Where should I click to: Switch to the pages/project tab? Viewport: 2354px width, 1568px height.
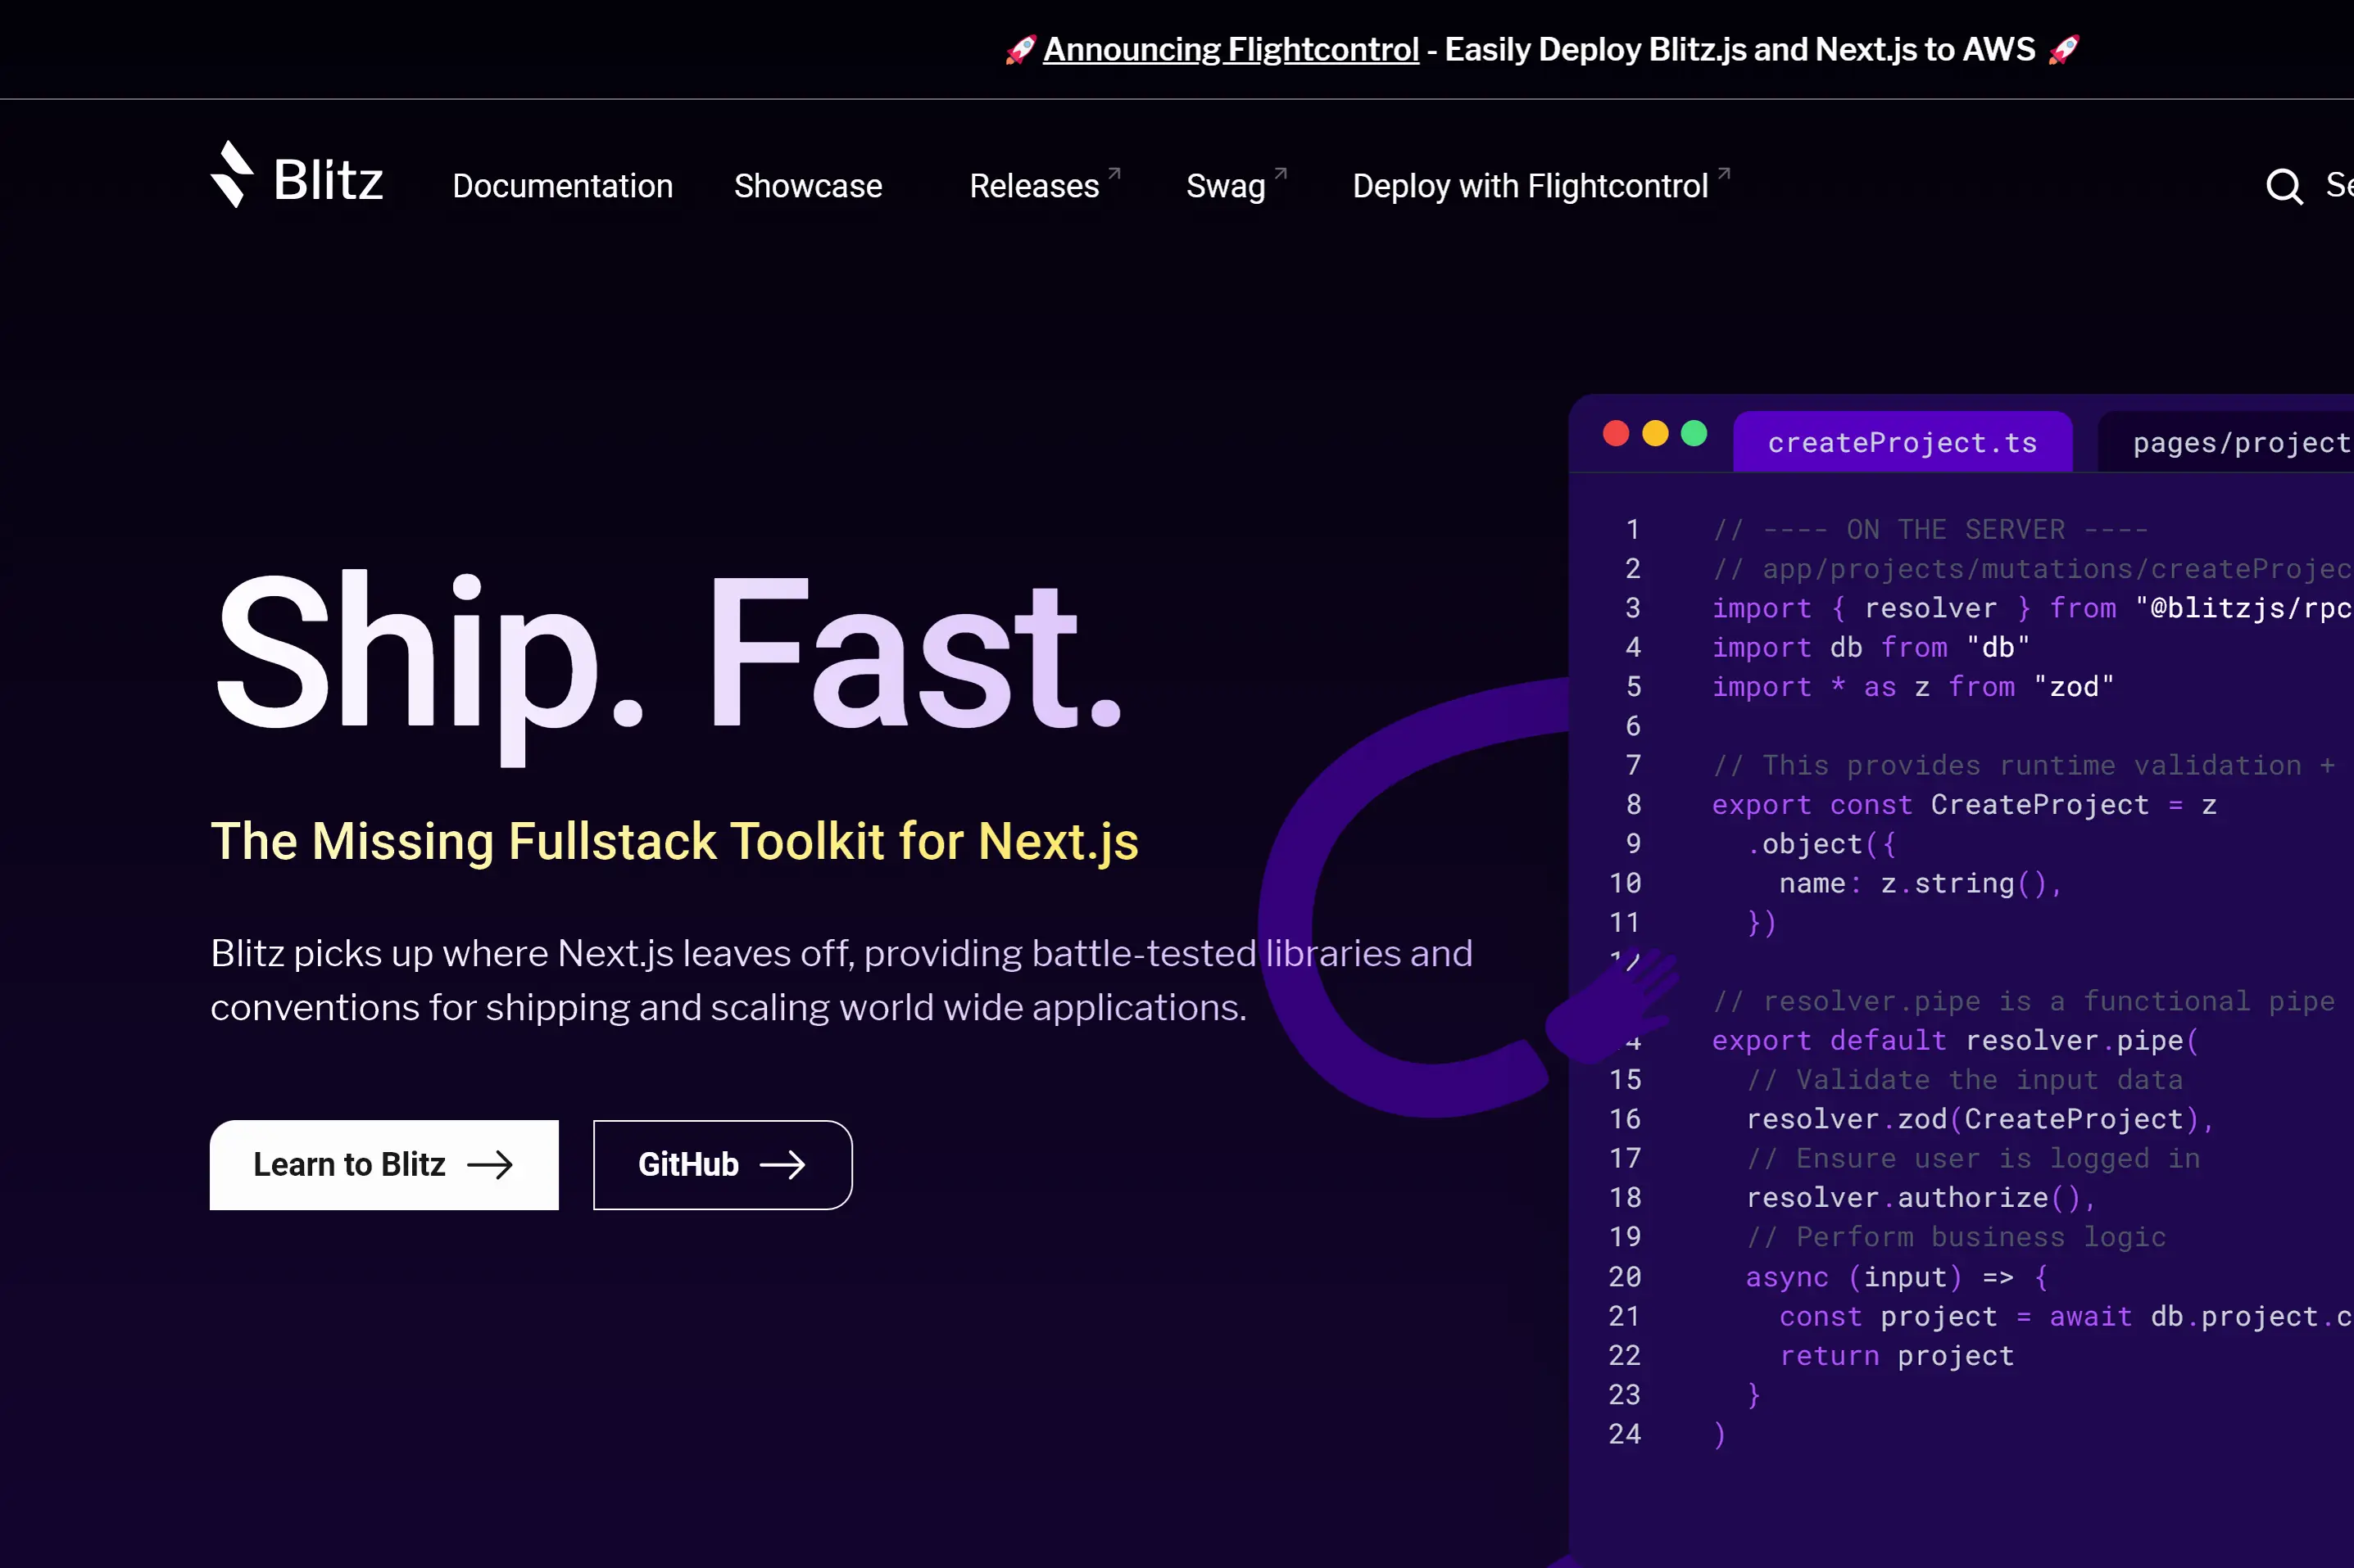(2240, 443)
